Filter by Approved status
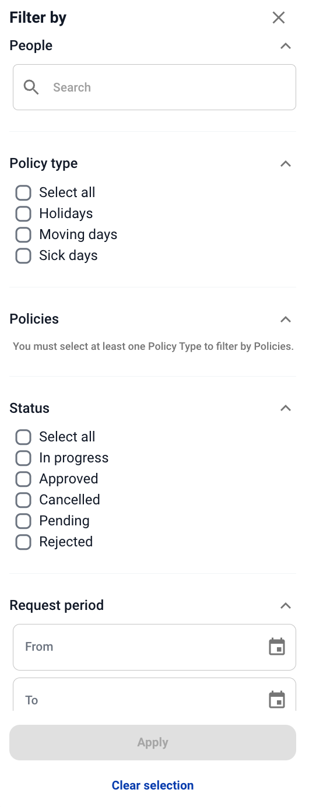Viewport: 309px width, 807px height. pyautogui.click(x=23, y=479)
